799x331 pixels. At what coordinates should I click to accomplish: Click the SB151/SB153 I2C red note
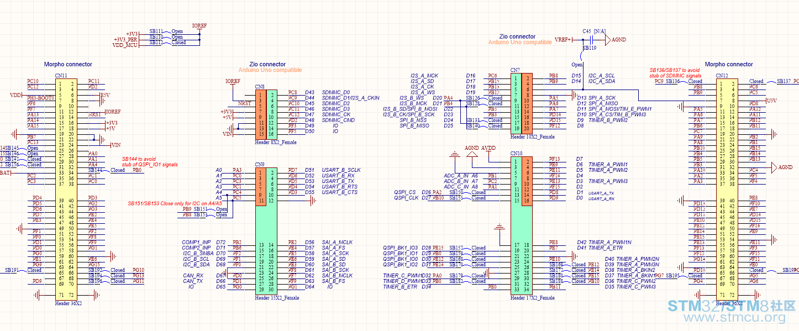(175, 203)
